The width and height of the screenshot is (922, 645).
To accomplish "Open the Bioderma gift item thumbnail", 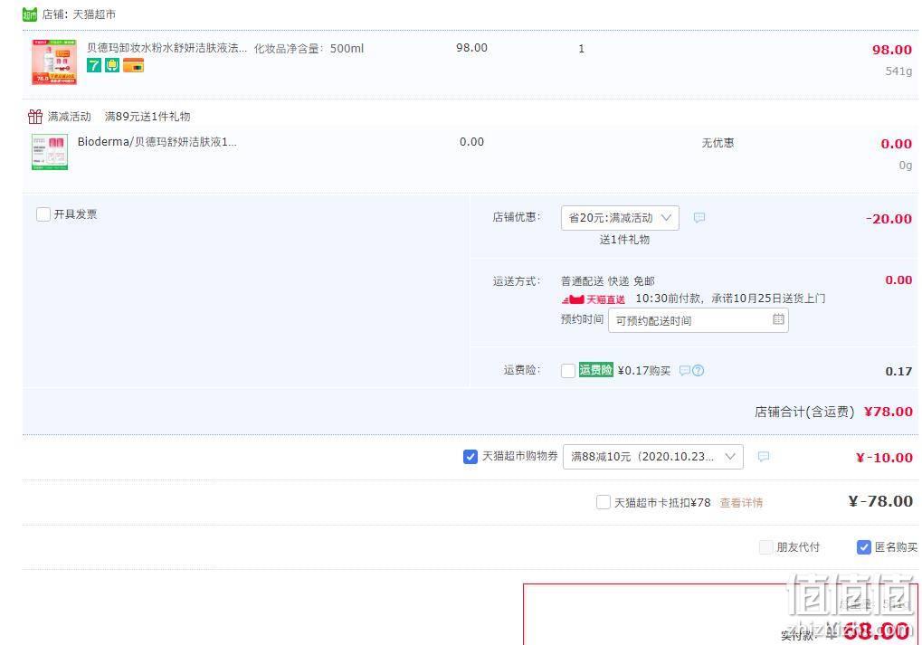I will (x=50, y=152).
